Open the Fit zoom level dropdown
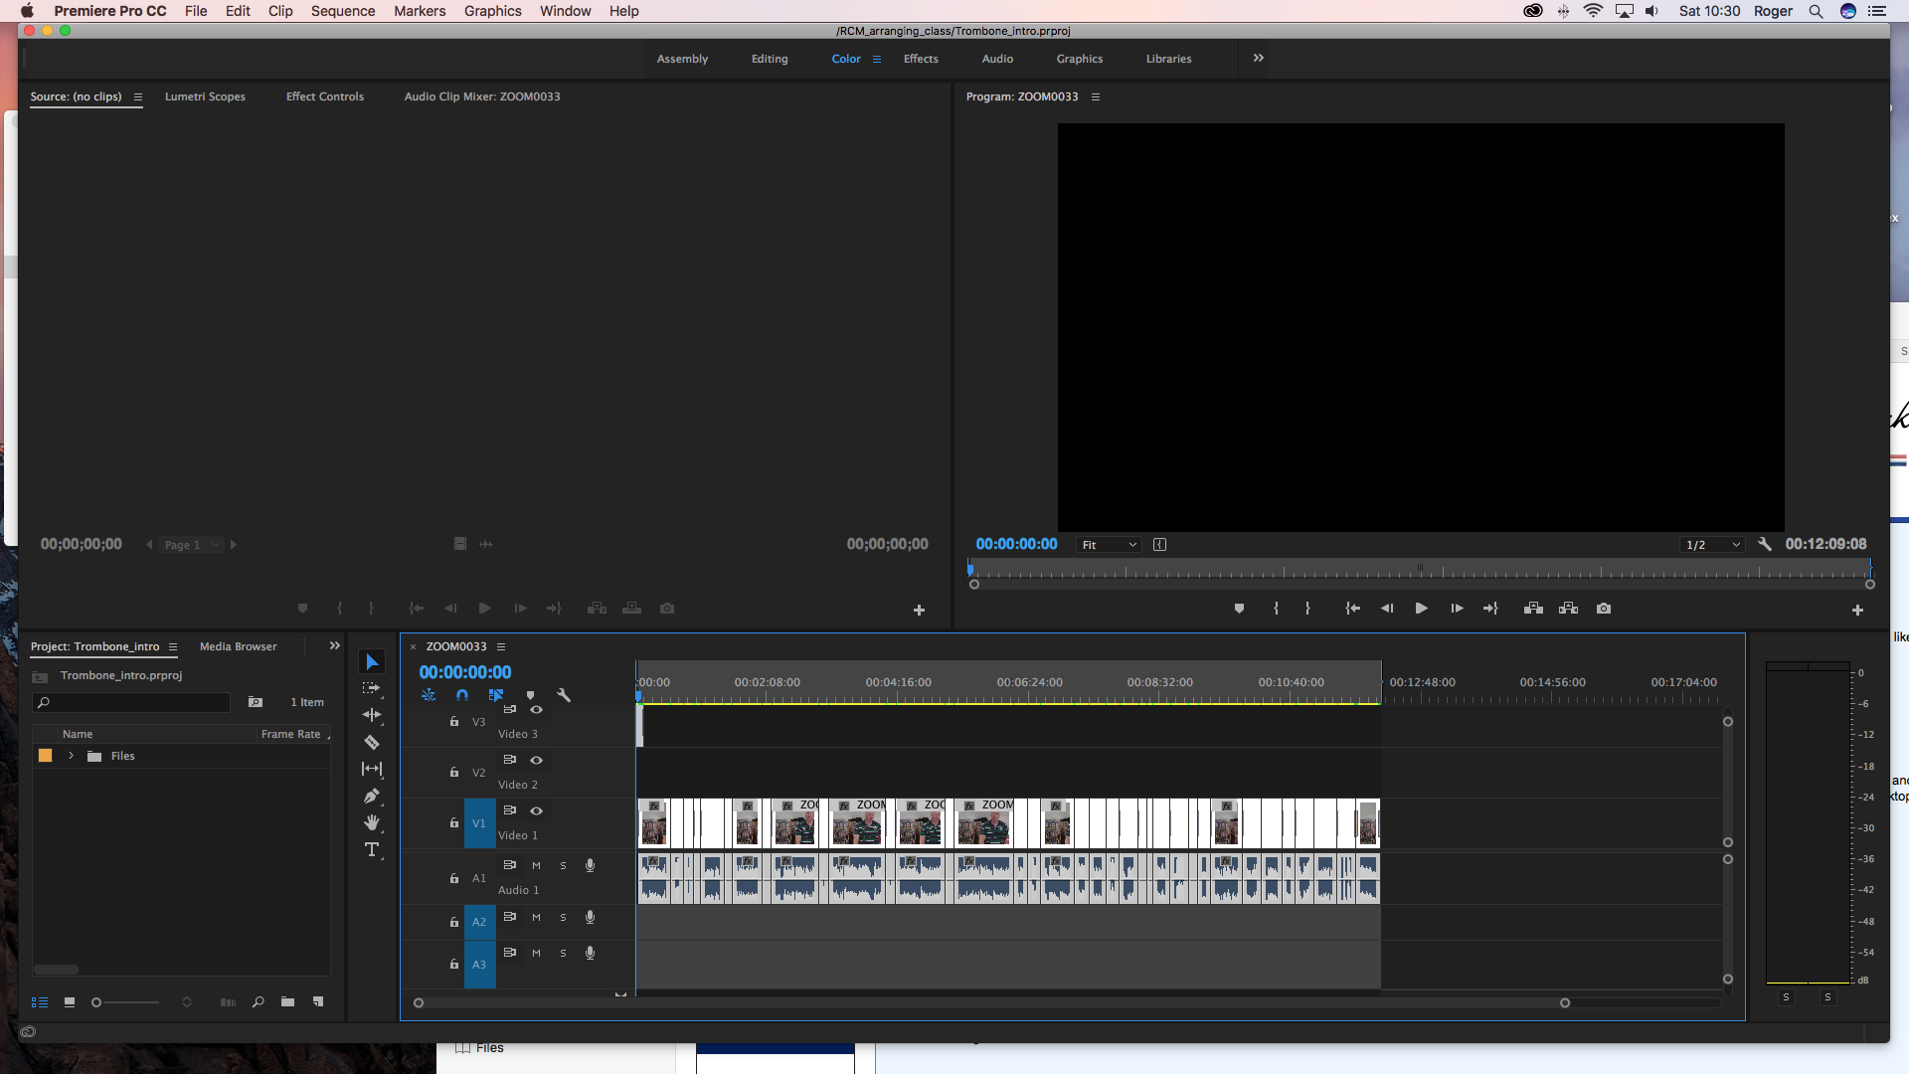The image size is (1909, 1074). pyautogui.click(x=1109, y=545)
